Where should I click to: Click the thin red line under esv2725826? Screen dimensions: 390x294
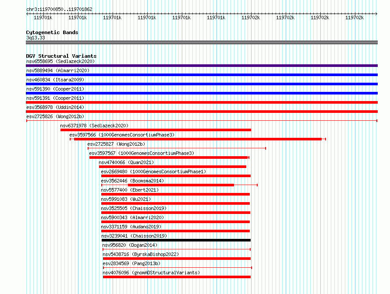[x=202, y=121]
